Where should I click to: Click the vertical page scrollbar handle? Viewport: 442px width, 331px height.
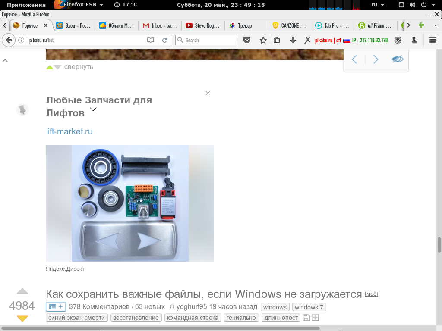pos(439,245)
